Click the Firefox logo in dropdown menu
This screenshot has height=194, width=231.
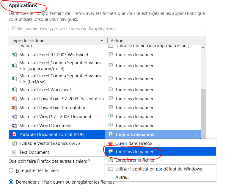coord(111,143)
